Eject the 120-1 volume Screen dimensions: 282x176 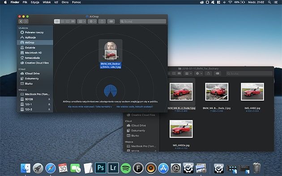(x=49, y=104)
